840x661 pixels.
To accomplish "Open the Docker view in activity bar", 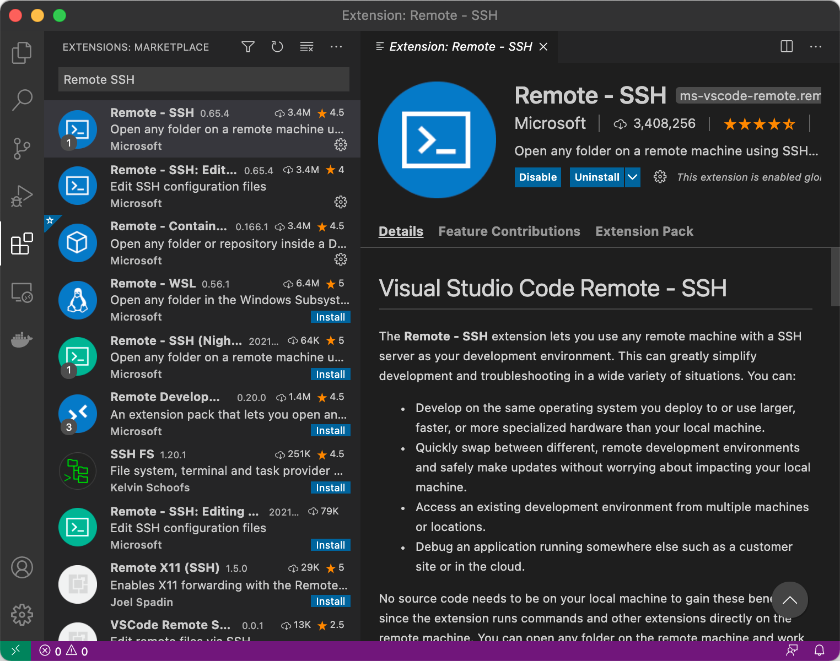I will [x=22, y=339].
